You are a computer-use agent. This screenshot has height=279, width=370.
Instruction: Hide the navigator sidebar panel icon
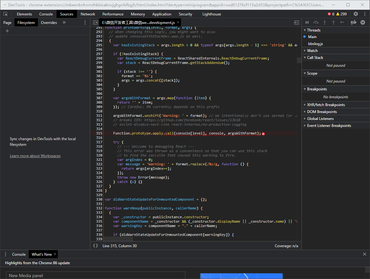point(95,23)
